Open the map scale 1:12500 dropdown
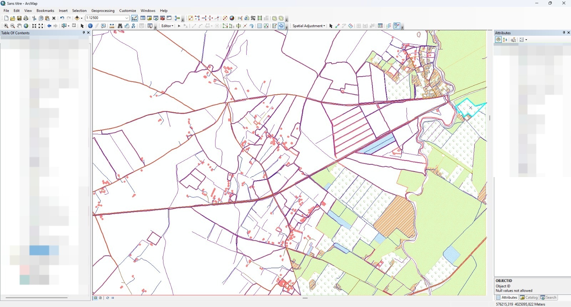 tap(127, 18)
